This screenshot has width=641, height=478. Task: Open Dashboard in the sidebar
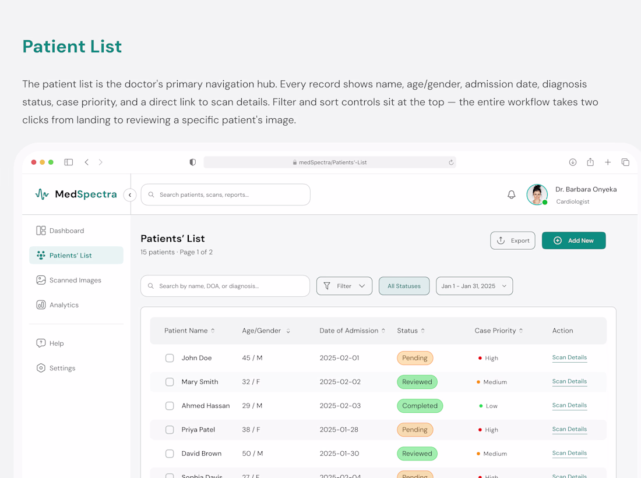tap(76, 231)
